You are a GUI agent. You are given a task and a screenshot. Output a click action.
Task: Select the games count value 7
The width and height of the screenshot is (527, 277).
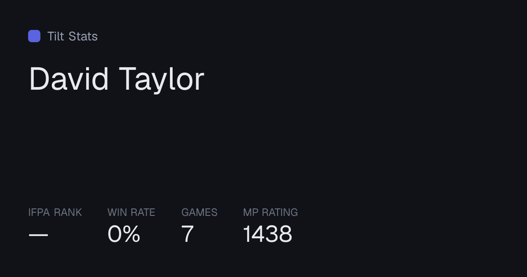188,234
